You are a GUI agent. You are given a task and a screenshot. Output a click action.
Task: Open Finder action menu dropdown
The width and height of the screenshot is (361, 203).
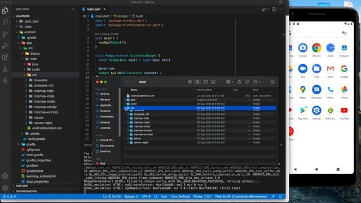(257, 82)
